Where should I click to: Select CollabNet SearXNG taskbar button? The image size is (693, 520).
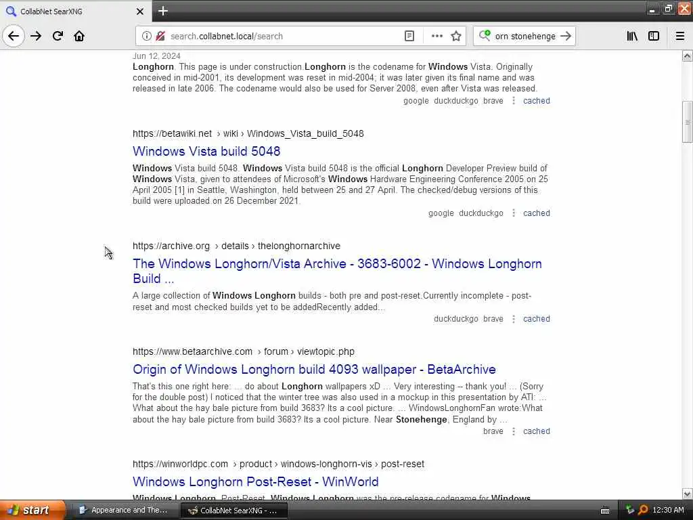pos(234,511)
